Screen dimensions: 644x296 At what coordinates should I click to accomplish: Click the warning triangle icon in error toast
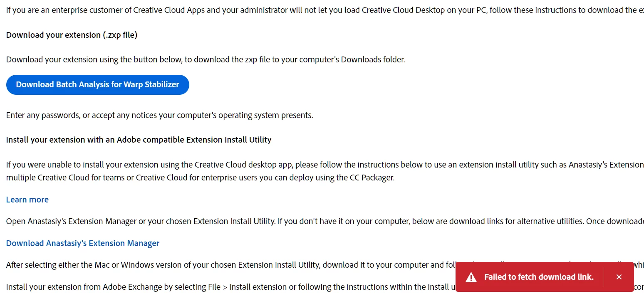471,277
